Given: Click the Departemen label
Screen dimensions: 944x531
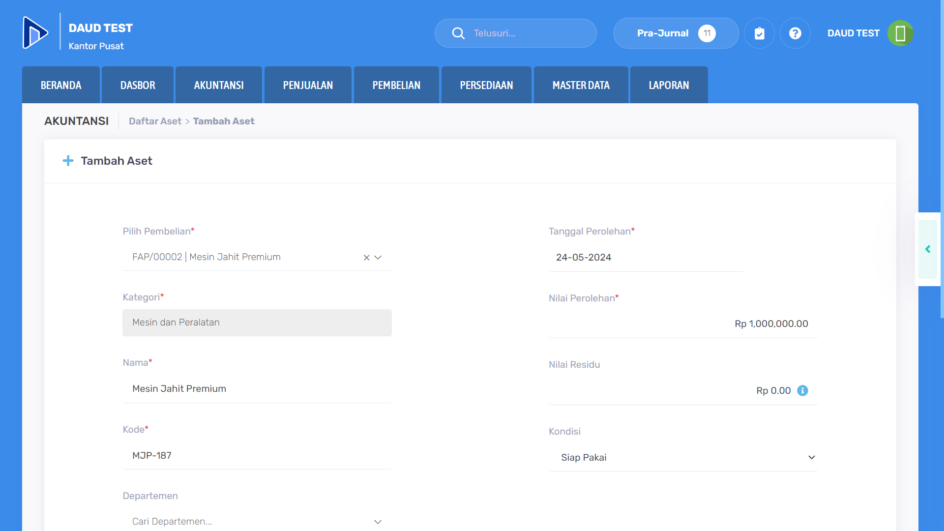Looking at the screenshot, I should point(150,496).
